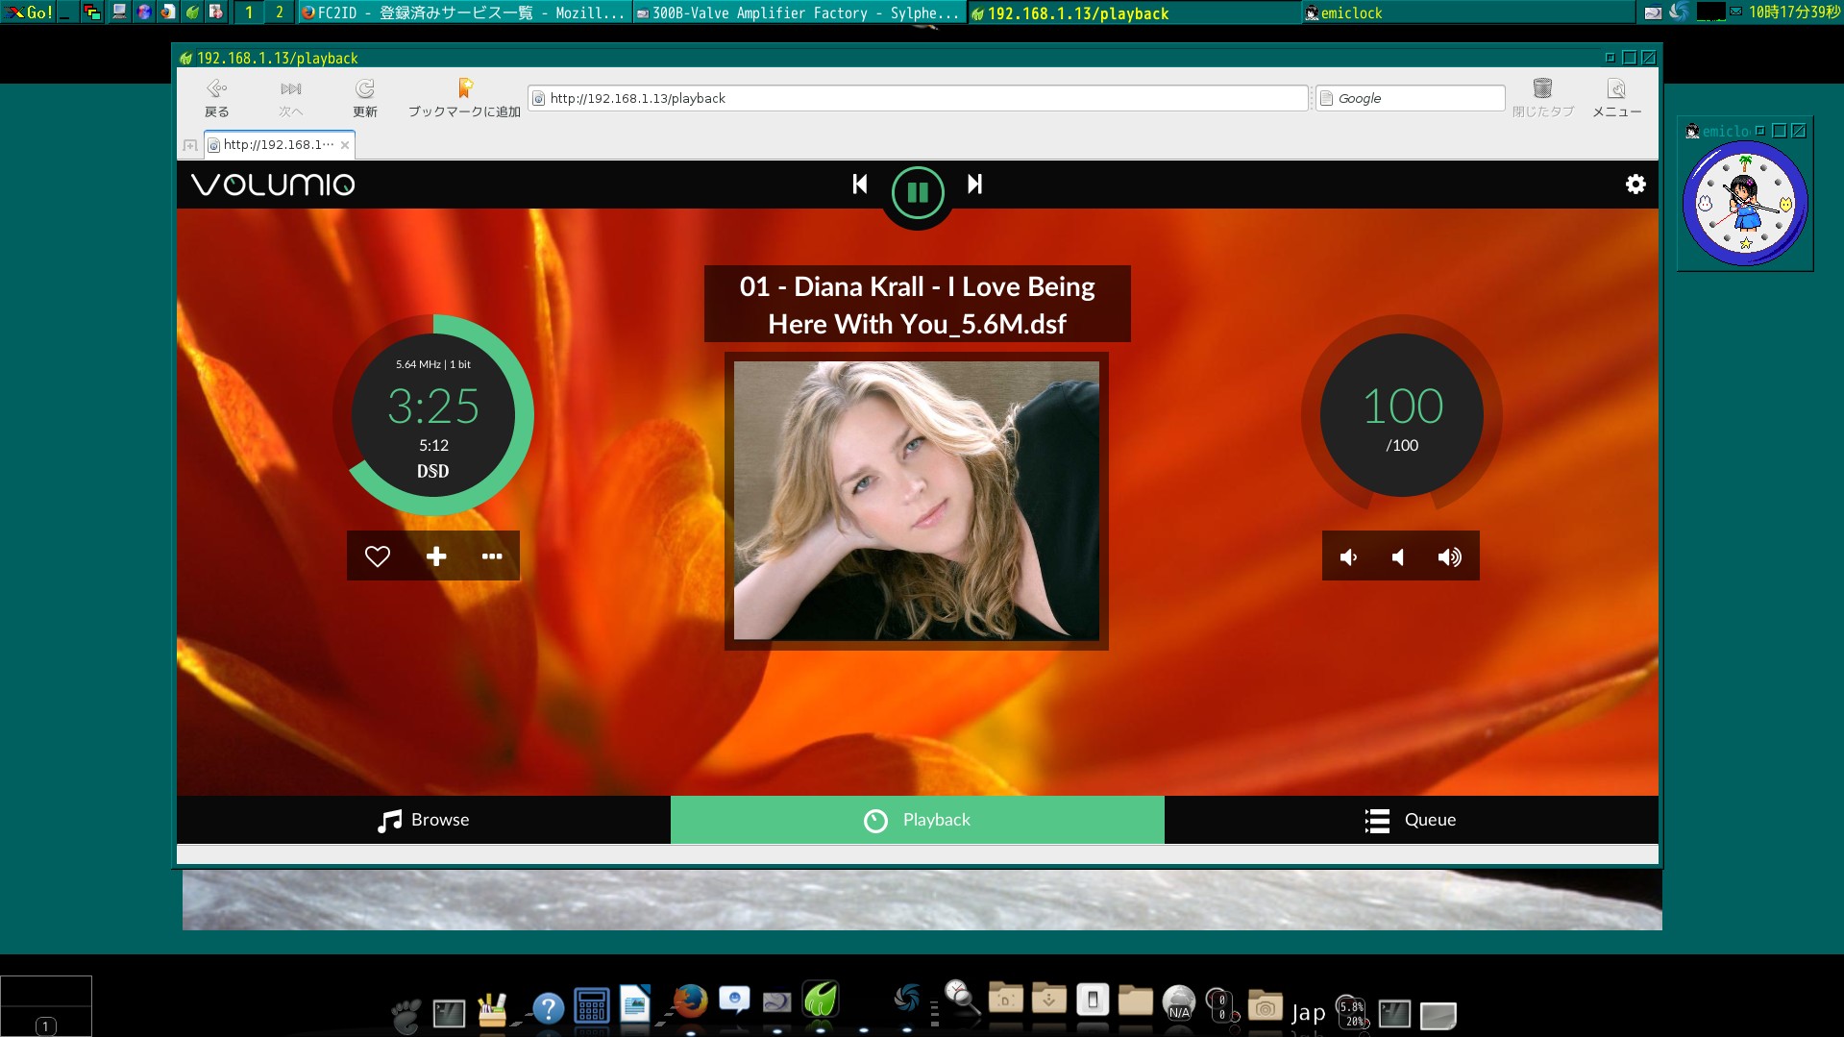Select the Playback tab
The width and height of the screenshot is (1844, 1037).
(x=917, y=820)
